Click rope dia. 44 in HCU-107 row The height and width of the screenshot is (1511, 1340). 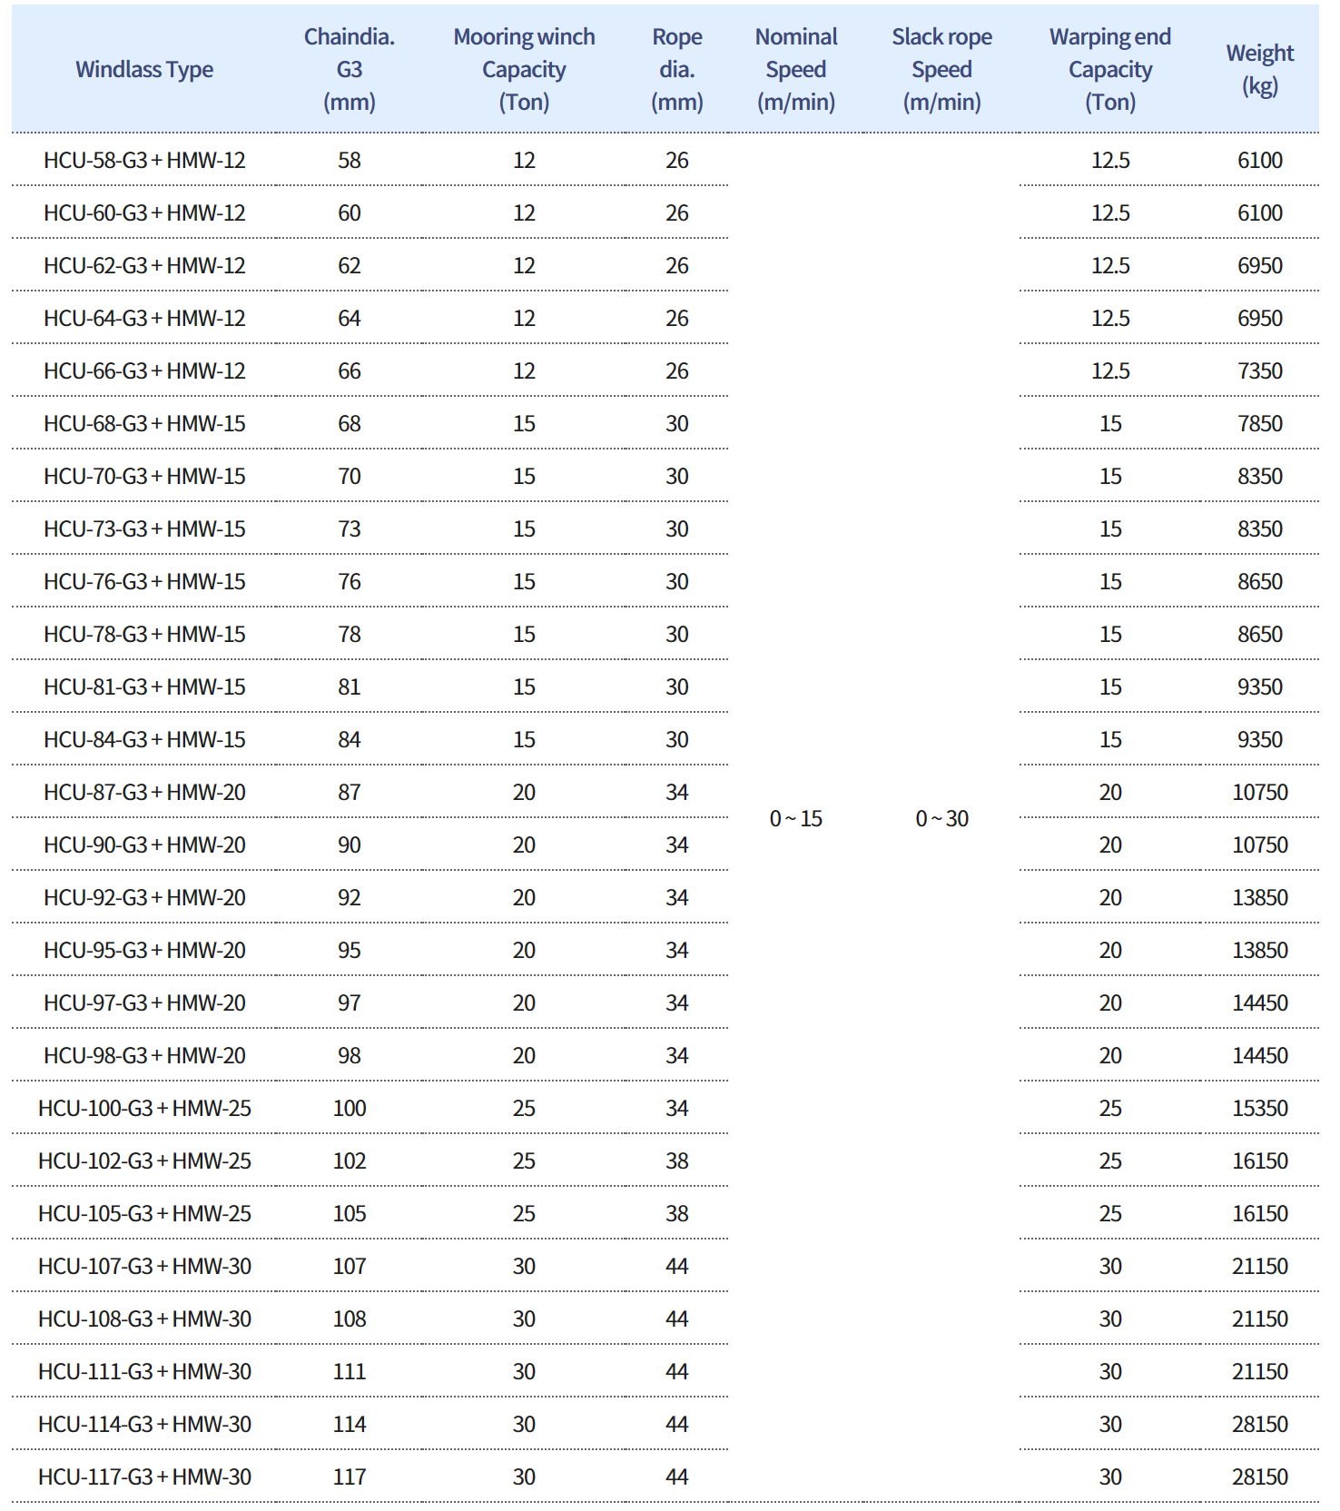point(677,1267)
